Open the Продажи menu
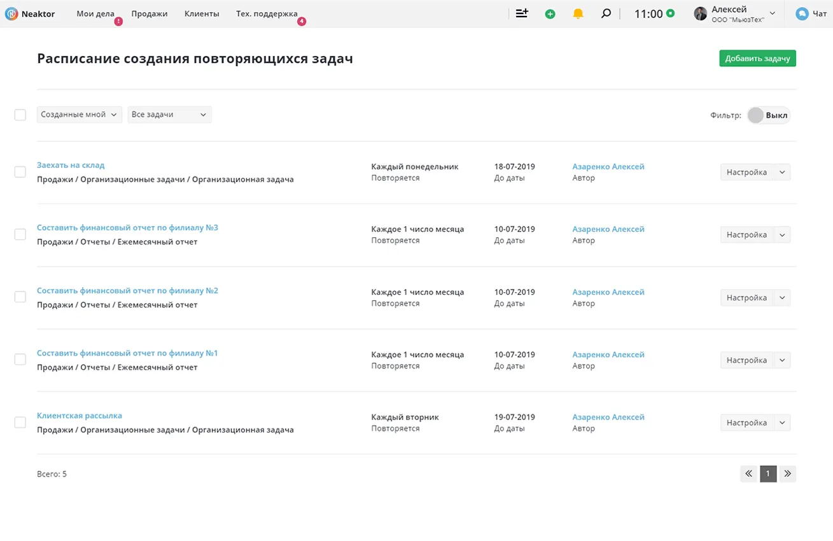 [150, 13]
